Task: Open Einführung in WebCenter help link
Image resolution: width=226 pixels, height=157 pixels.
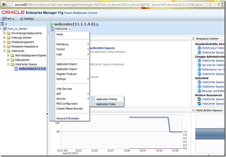Action: [x=213, y=48]
